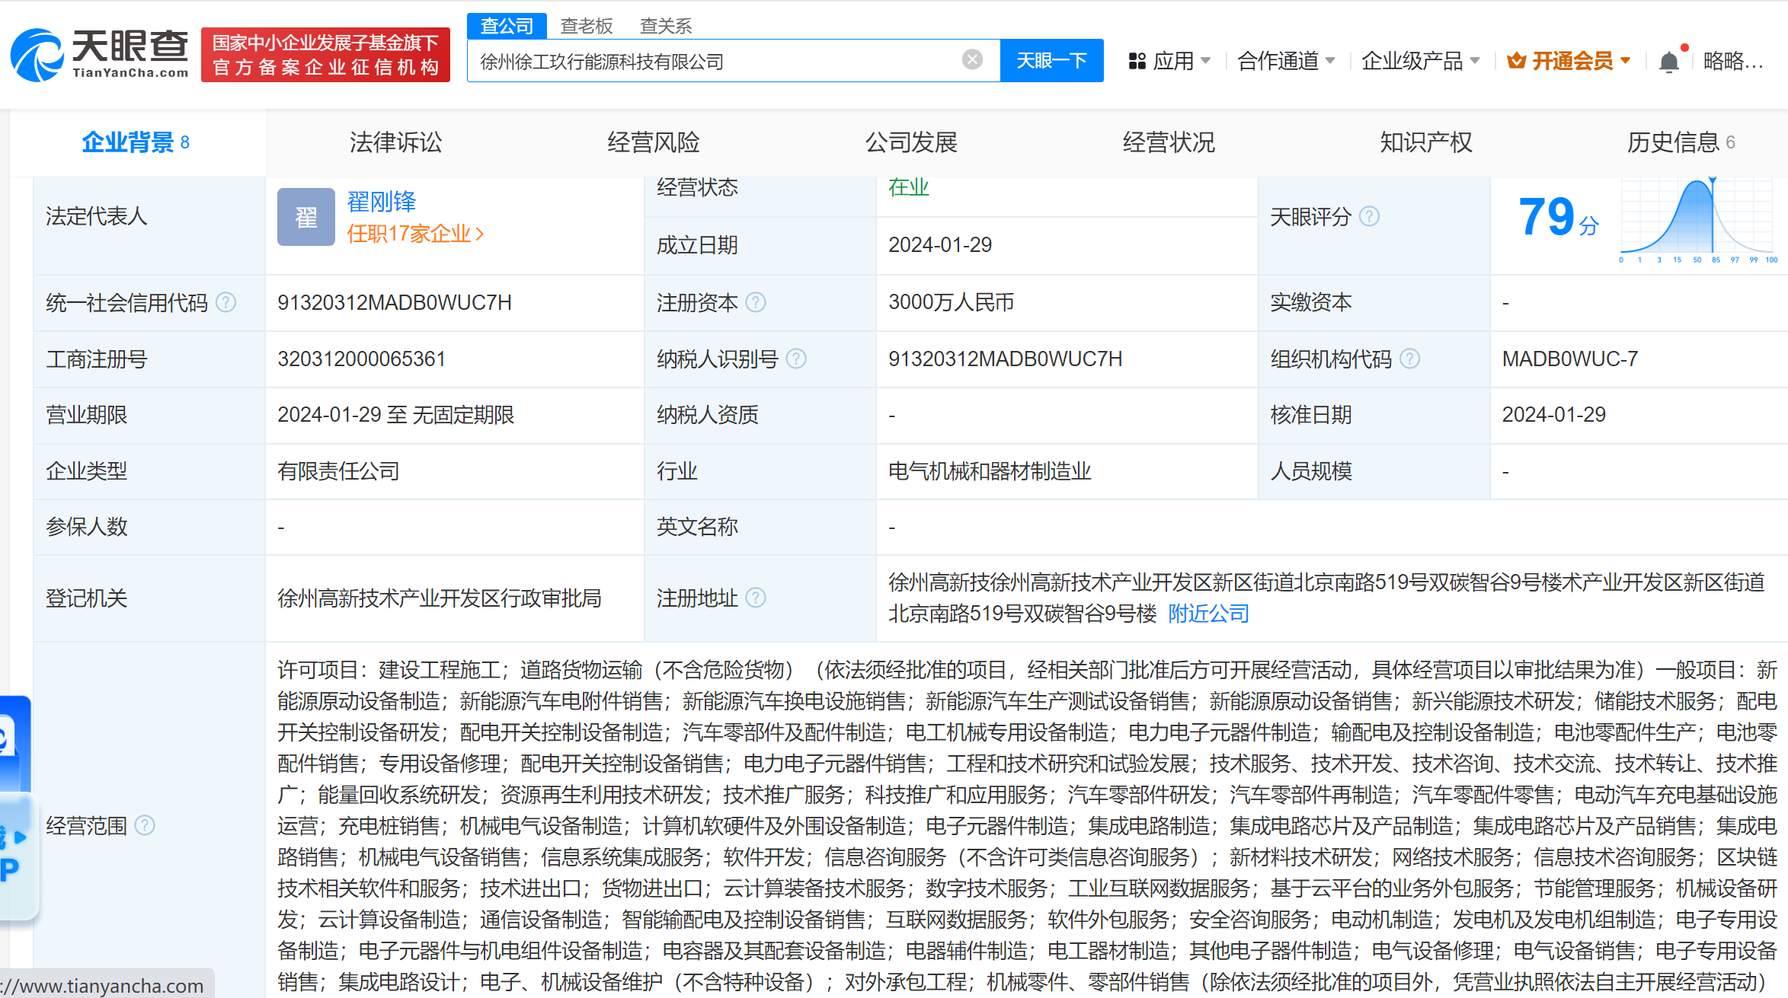Click help icon beside 天眼评分
1788x998 pixels.
click(x=1369, y=217)
